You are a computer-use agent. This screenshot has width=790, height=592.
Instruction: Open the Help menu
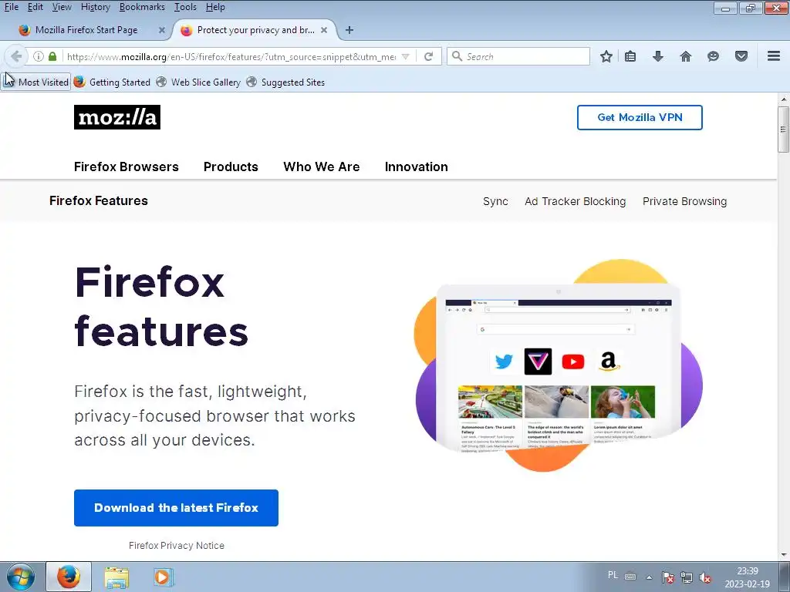point(215,7)
